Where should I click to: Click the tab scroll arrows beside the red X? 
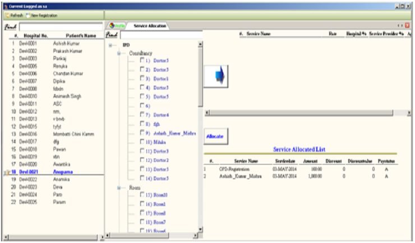400,26
